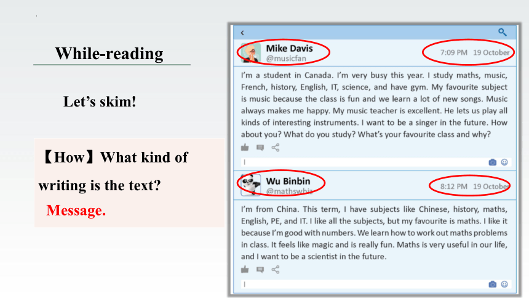The image size is (529, 298).
Task: Open emoji picker under Mike Davis's post
Action: pyautogui.click(x=504, y=162)
